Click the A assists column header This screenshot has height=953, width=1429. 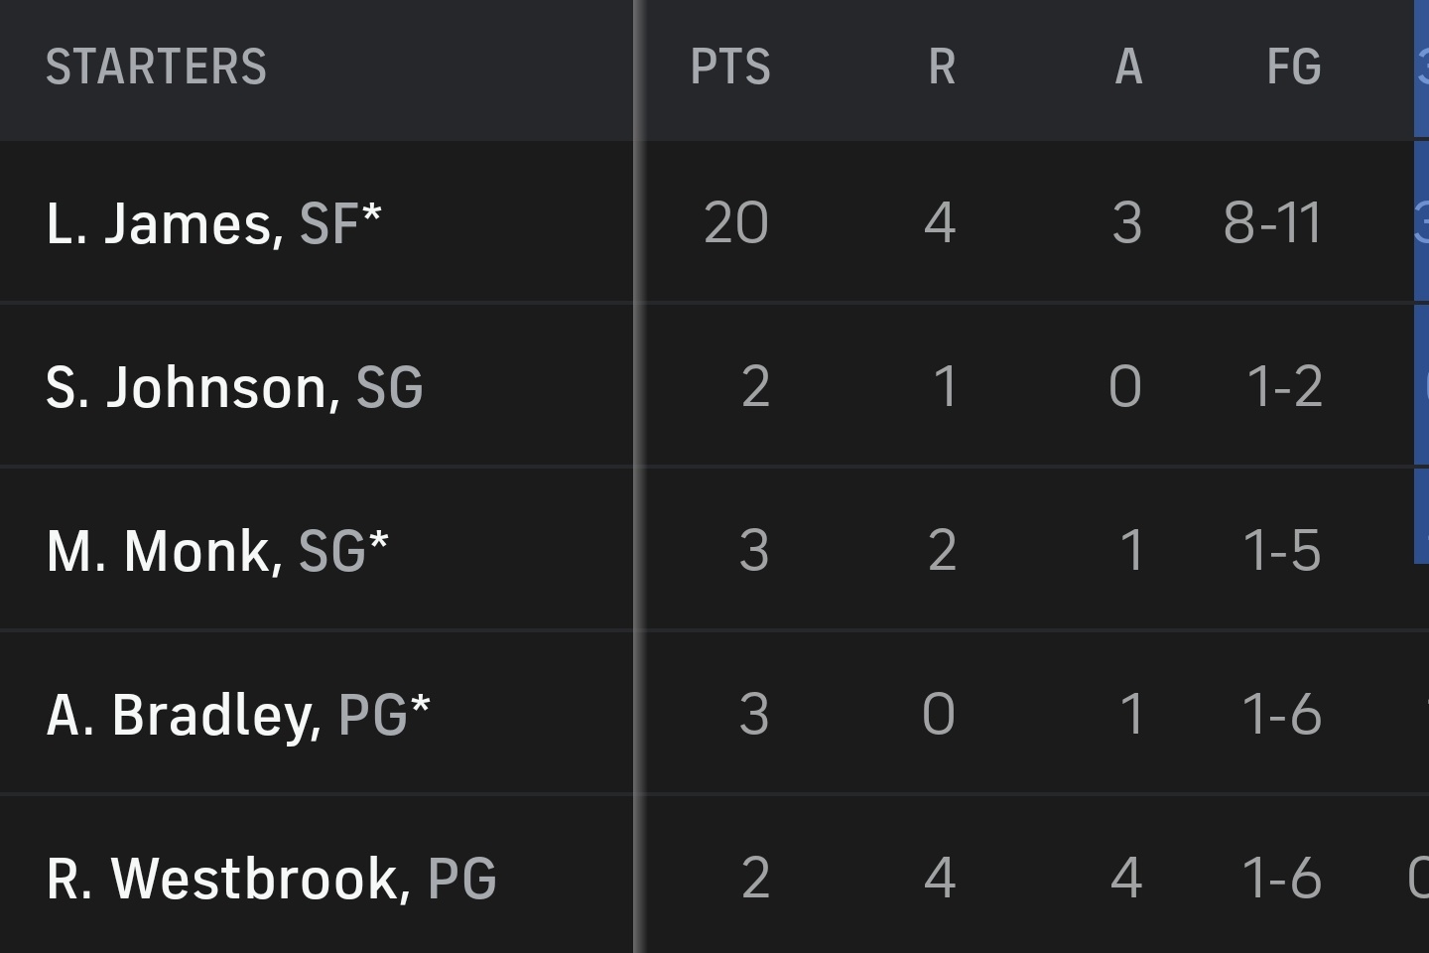(x=1128, y=68)
